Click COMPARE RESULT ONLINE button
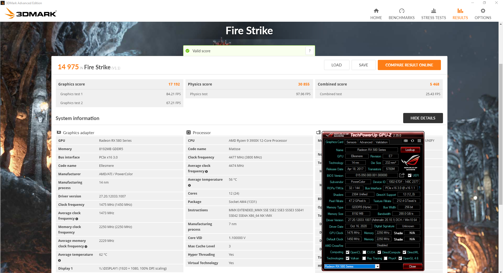The width and height of the screenshot is (503, 273). pyautogui.click(x=409, y=65)
